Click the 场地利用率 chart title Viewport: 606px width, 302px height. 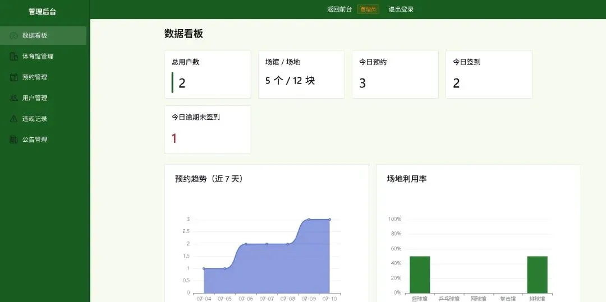pyautogui.click(x=407, y=179)
